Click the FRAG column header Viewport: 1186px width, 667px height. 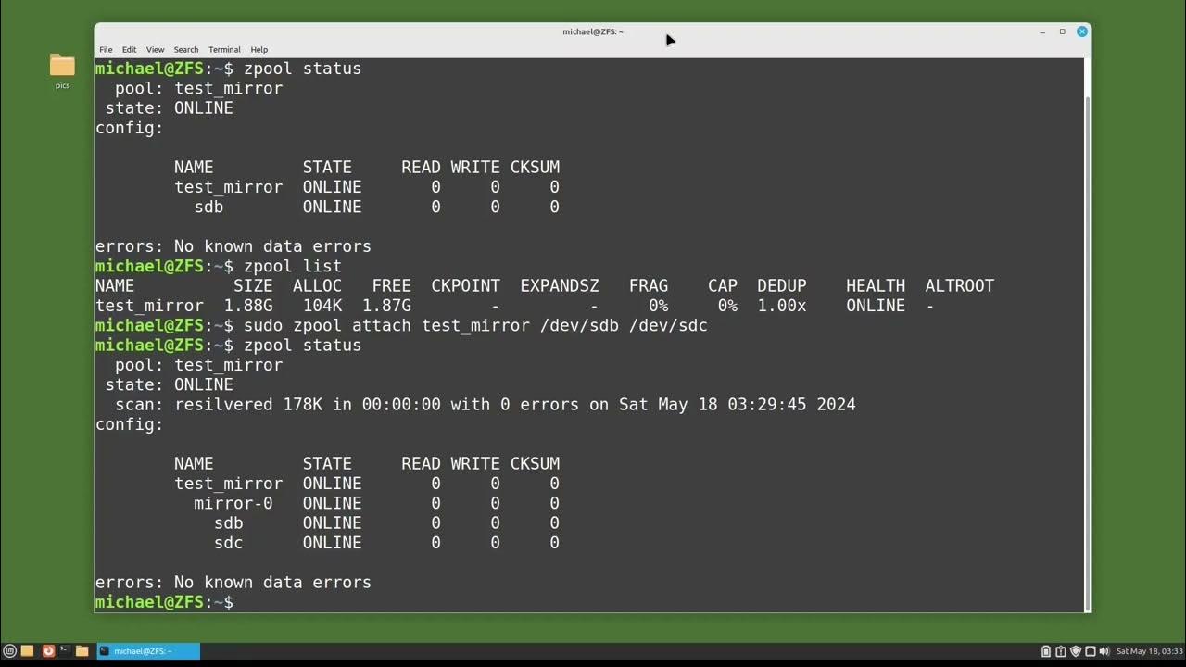(x=649, y=285)
